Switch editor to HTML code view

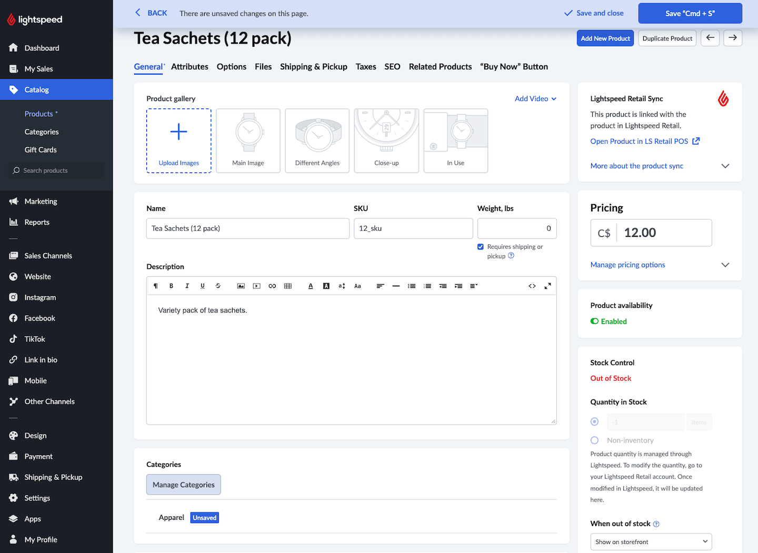click(x=532, y=286)
